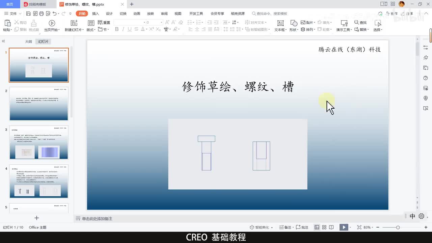Add new slide with plus below thumbnails
The height and width of the screenshot is (243, 432).
point(37,218)
